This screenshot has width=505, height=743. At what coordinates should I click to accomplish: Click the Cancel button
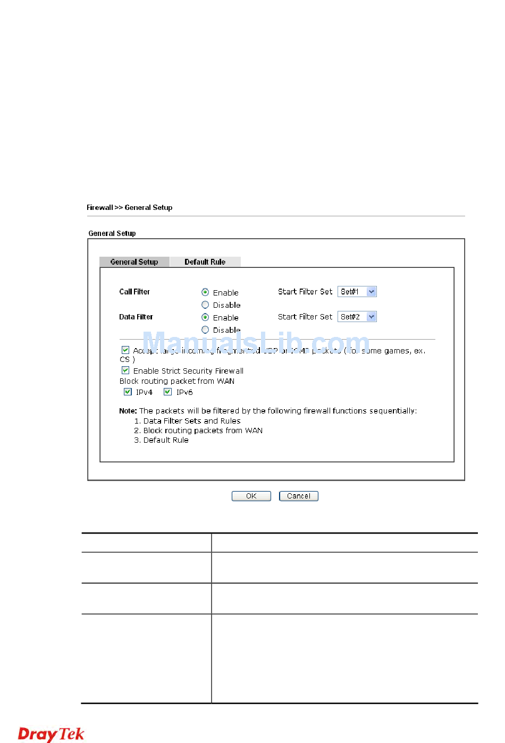pyautogui.click(x=299, y=496)
